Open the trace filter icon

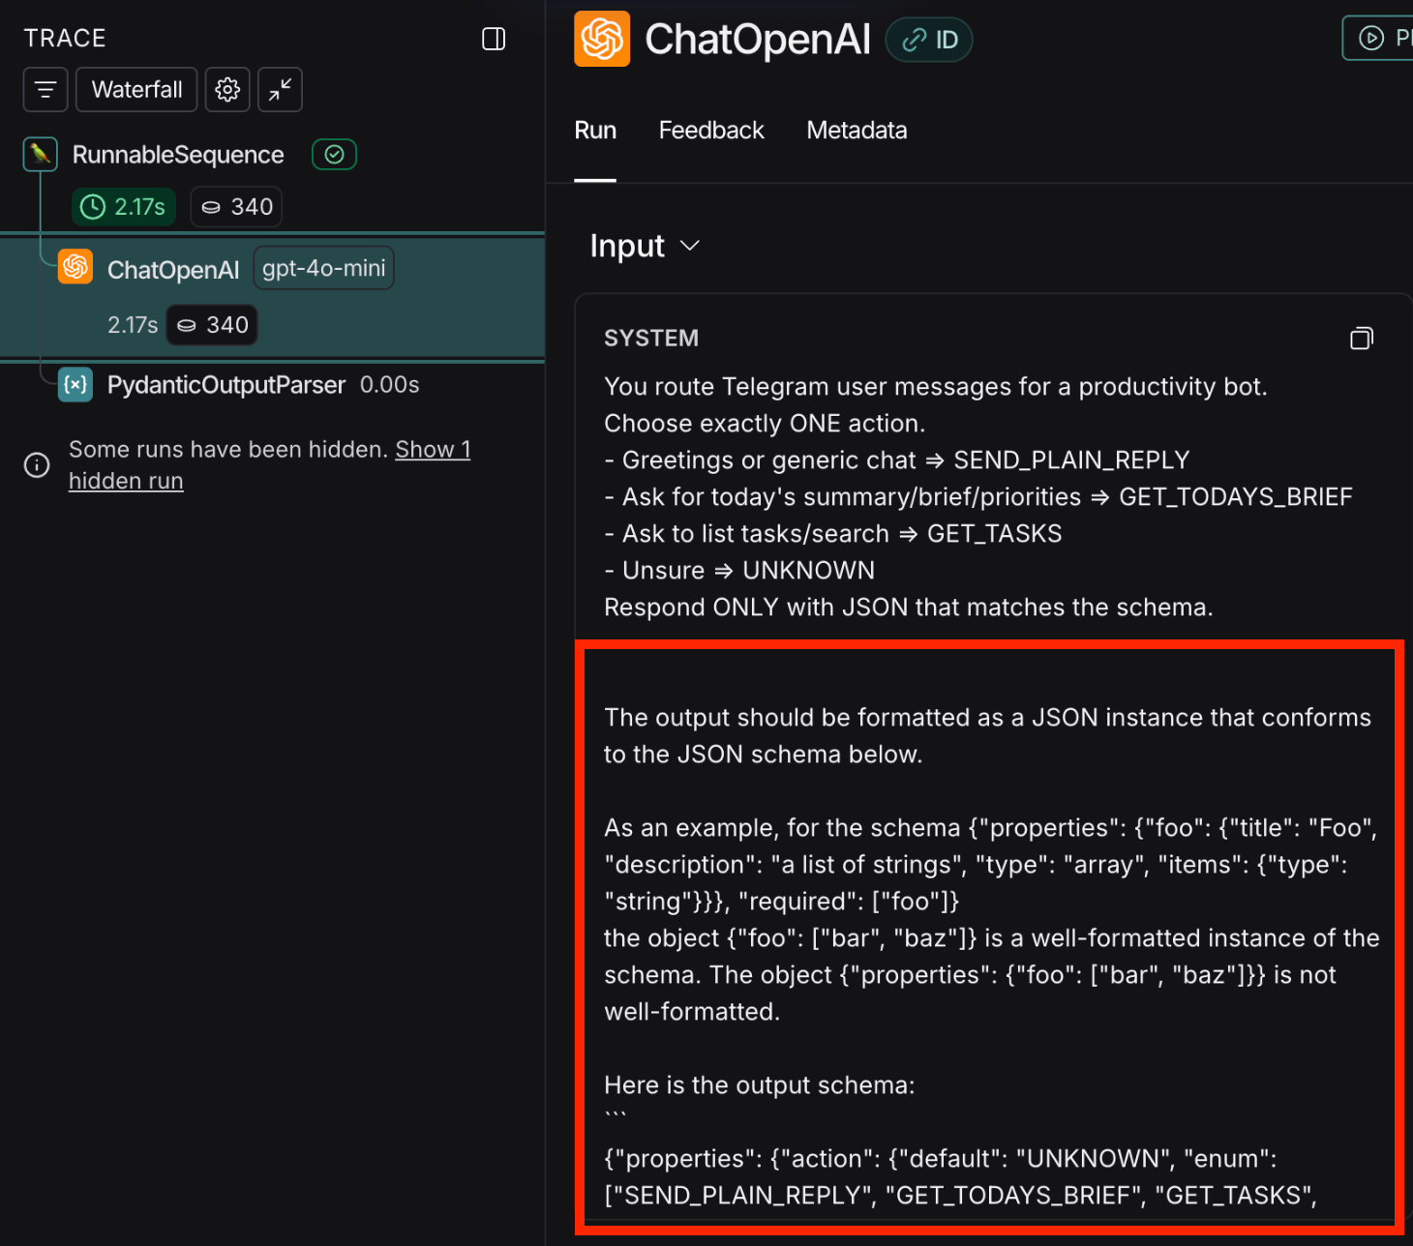(x=45, y=90)
